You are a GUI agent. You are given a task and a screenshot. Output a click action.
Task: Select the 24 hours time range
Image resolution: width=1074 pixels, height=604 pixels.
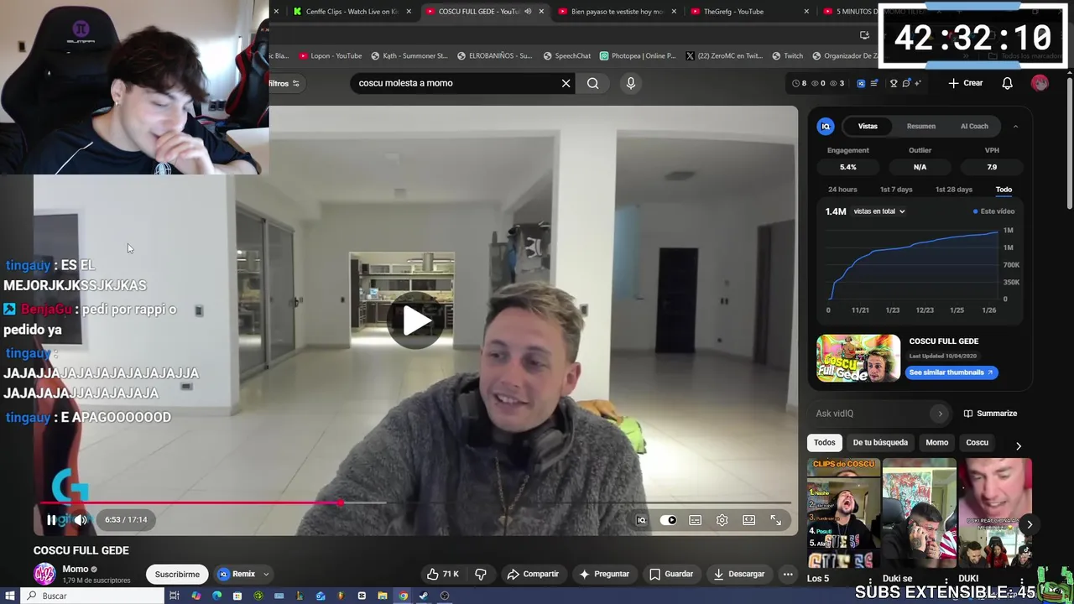coord(842,190)
